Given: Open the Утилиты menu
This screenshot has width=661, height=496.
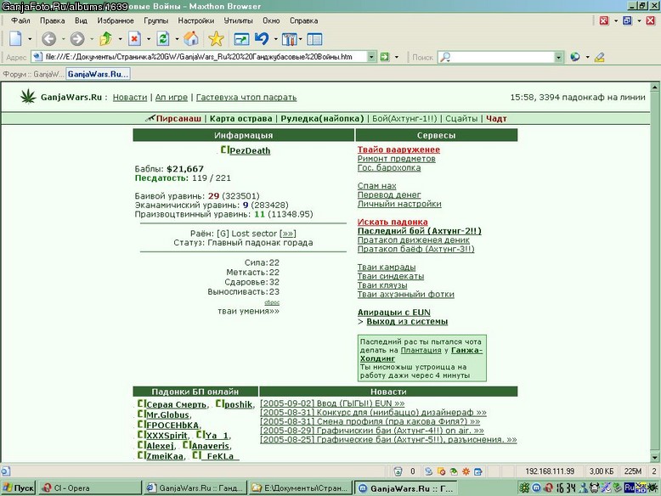Looking at the screenshot, I should [238, 20].
